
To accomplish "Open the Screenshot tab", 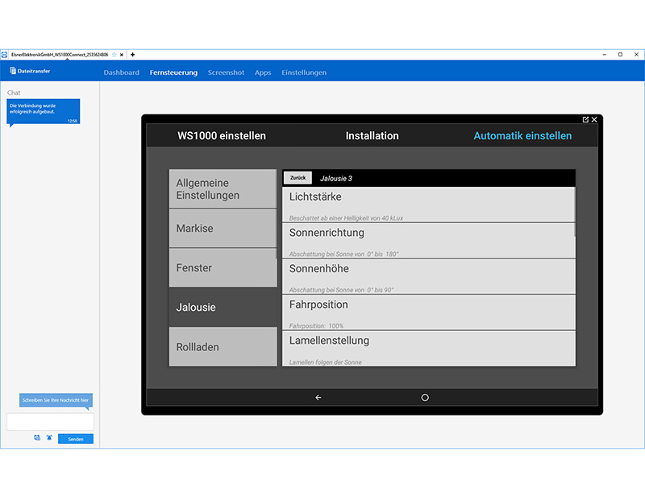I will click(x=226, y=72).
